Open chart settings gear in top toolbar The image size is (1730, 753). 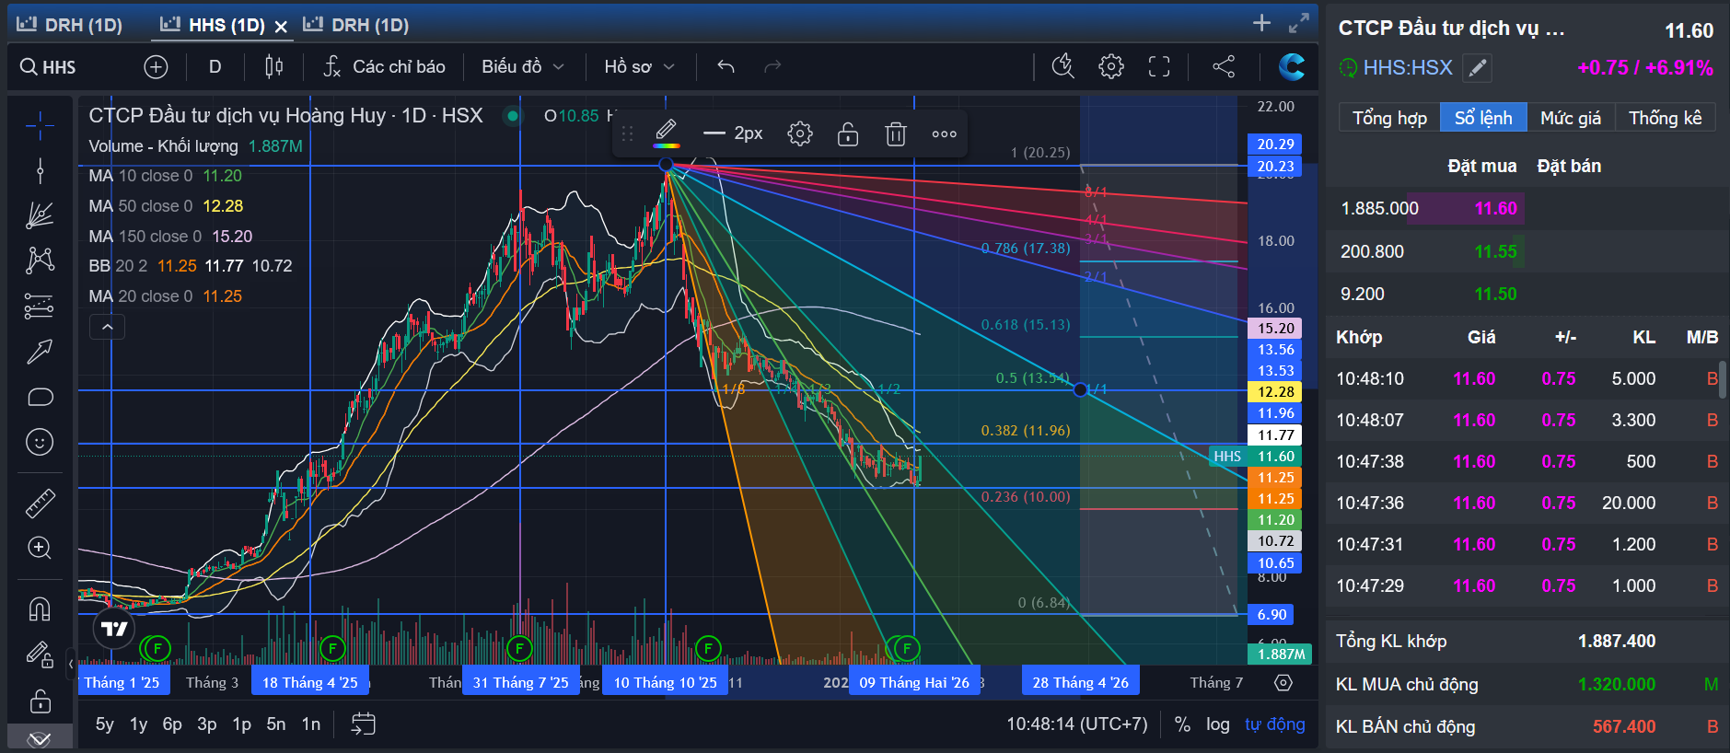(1111, 66)
